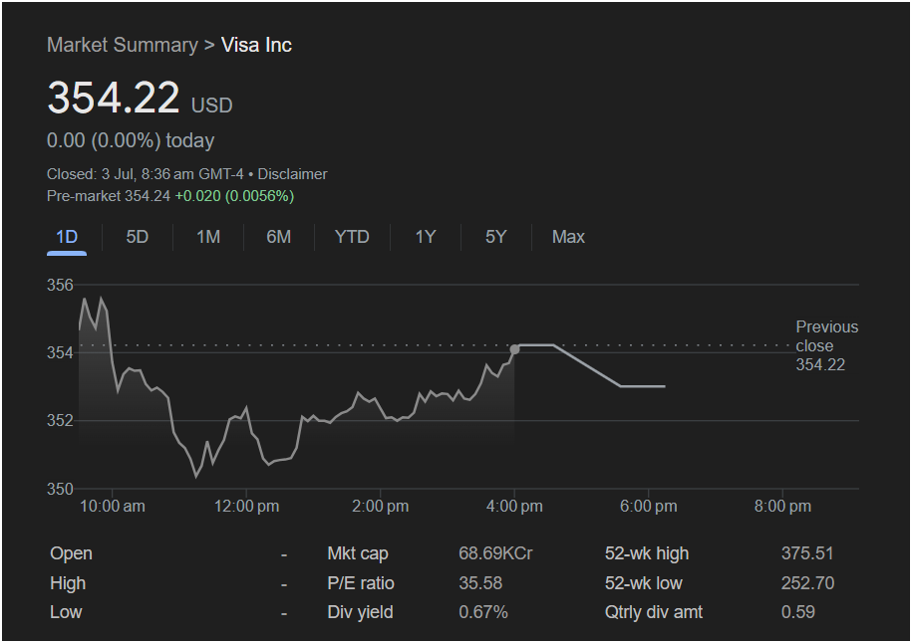
Task: Click the Pre-market 354.24 text
Action: click(x=109, y=196)
